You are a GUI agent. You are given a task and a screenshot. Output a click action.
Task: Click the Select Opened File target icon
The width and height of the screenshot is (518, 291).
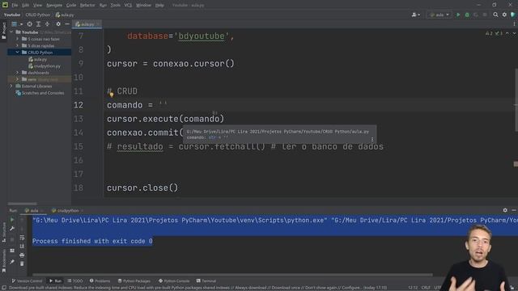coord(30,24)
